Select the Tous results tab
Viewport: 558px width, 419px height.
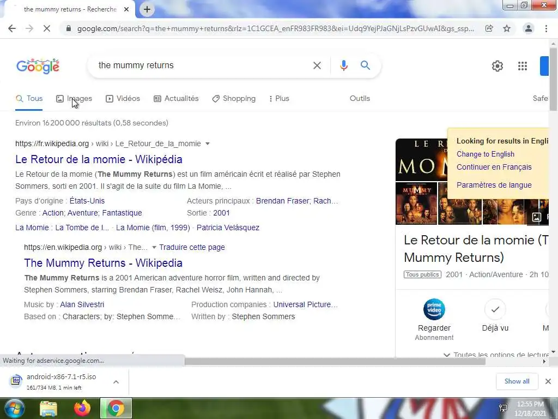pos(29,99)
